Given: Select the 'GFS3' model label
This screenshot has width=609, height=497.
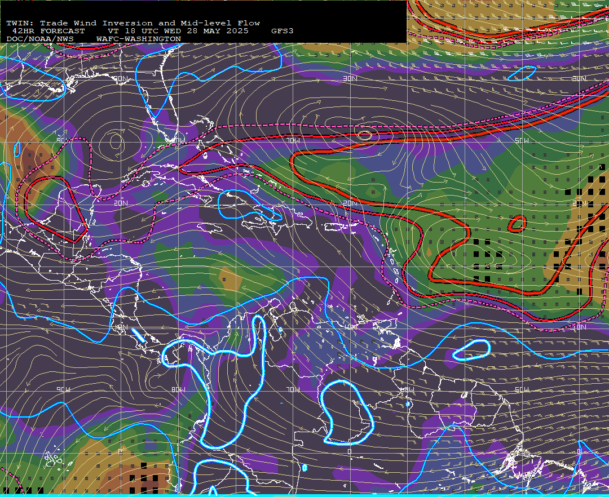Looking at the screenshot, I should click(x=283, y=31).
